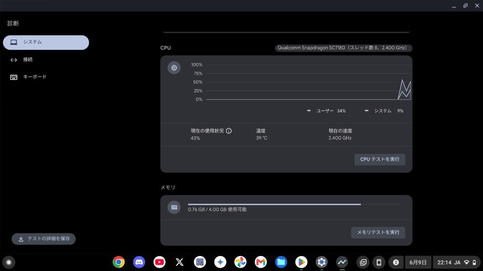Click the Wi-Fi status icon
This screenshot has width=483, height=271.
(467, 262)
